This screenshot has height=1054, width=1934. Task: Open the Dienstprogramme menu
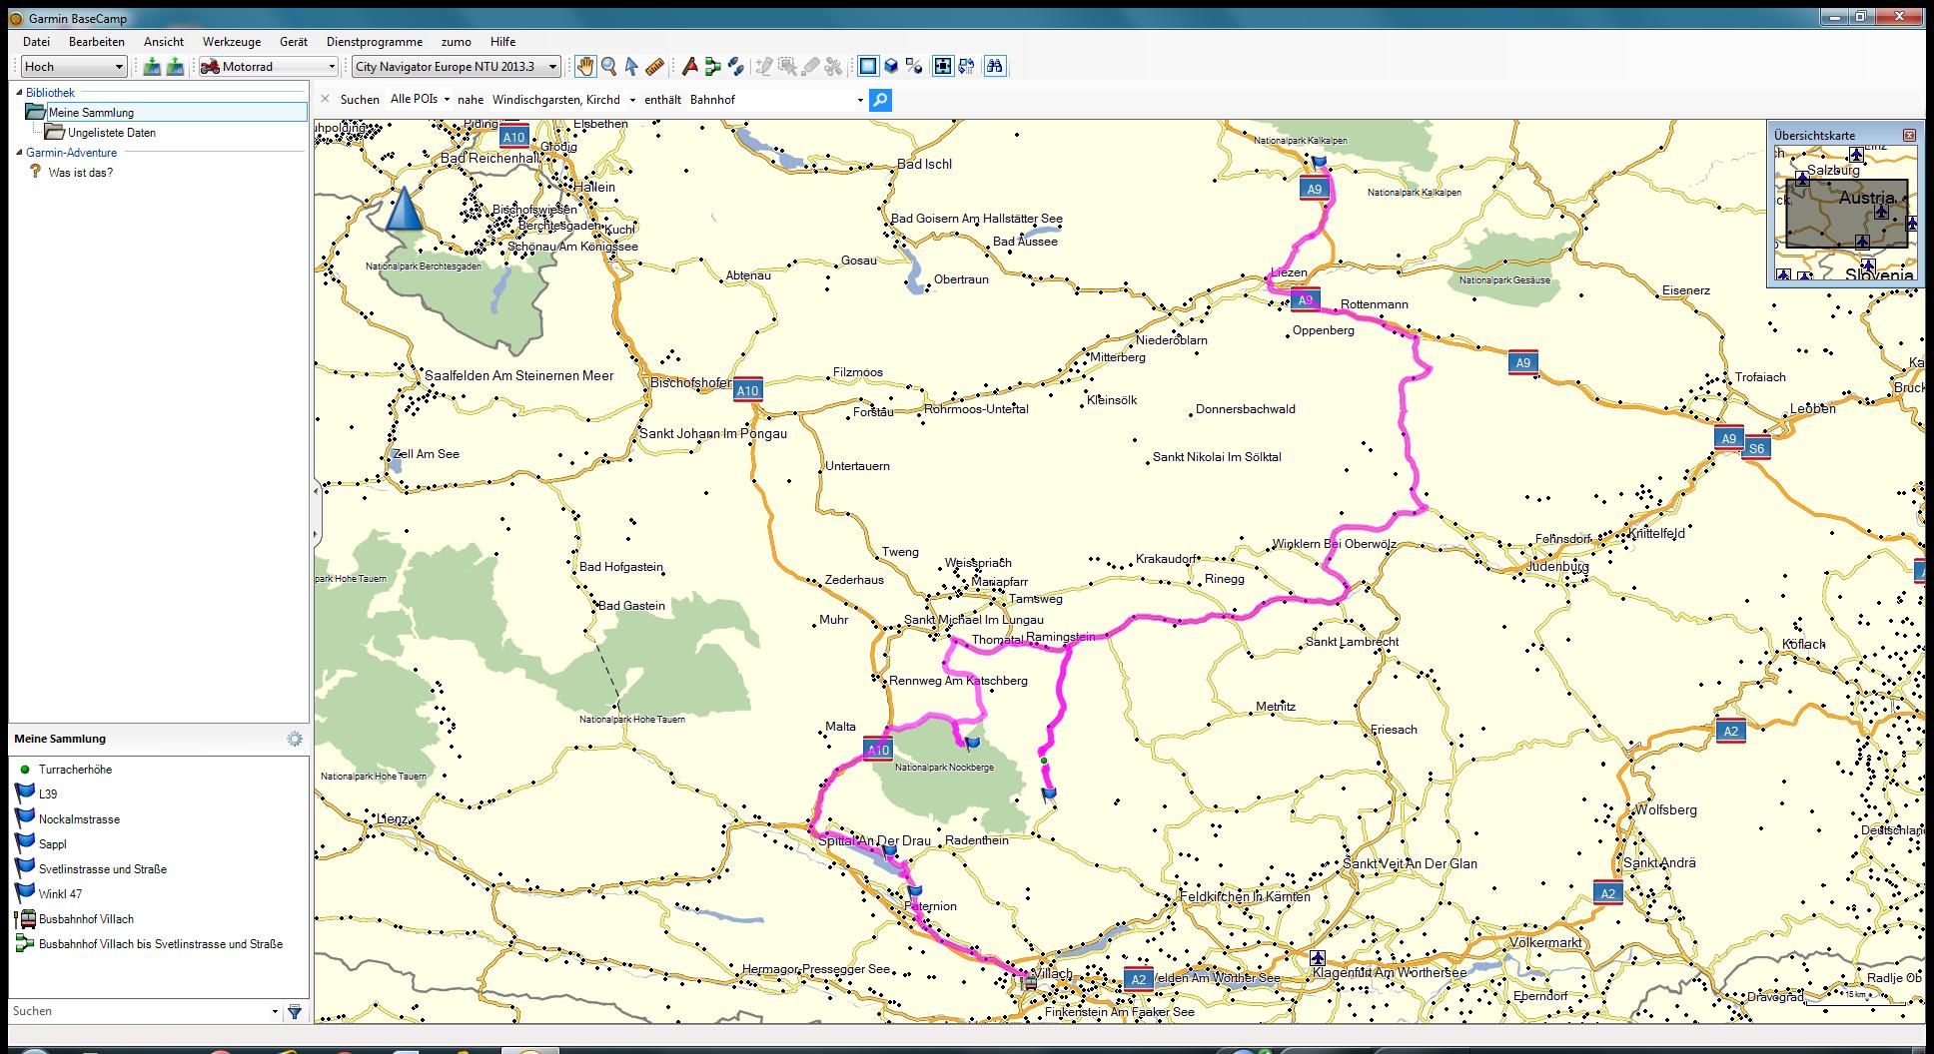click(x=375, y=42)
